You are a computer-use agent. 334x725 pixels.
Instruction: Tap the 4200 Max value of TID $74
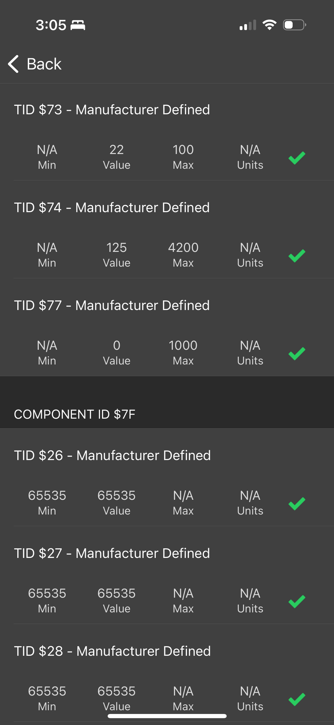[x=183, y=248]
